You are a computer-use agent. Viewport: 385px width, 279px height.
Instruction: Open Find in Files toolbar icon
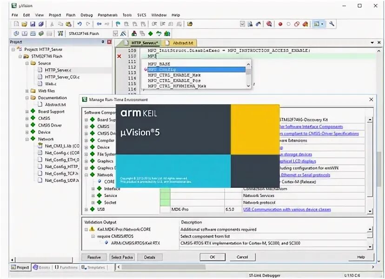pyautogui.click(x=190, y=24)
